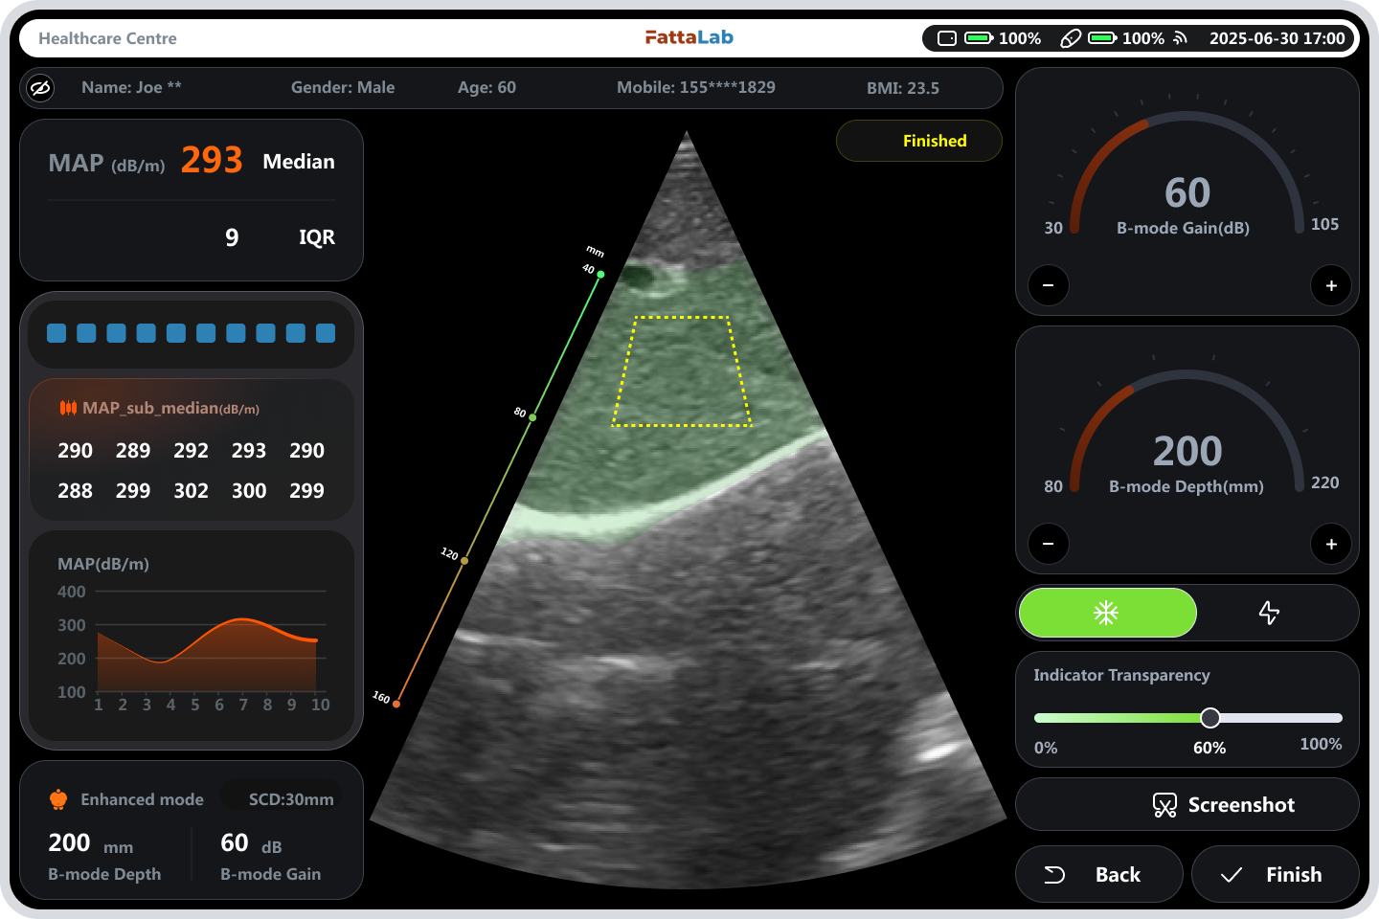Decrease B-mode Depth with minus button
Viewport: 1379px width, 919px height.
(x=1048, y=544)
